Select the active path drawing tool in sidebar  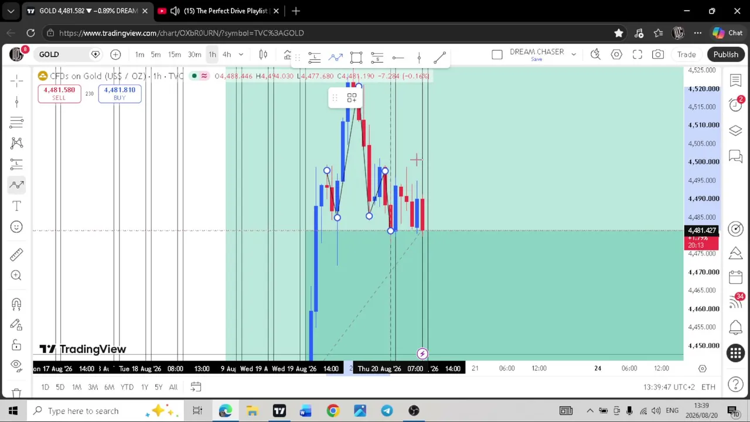coord(16,185)
